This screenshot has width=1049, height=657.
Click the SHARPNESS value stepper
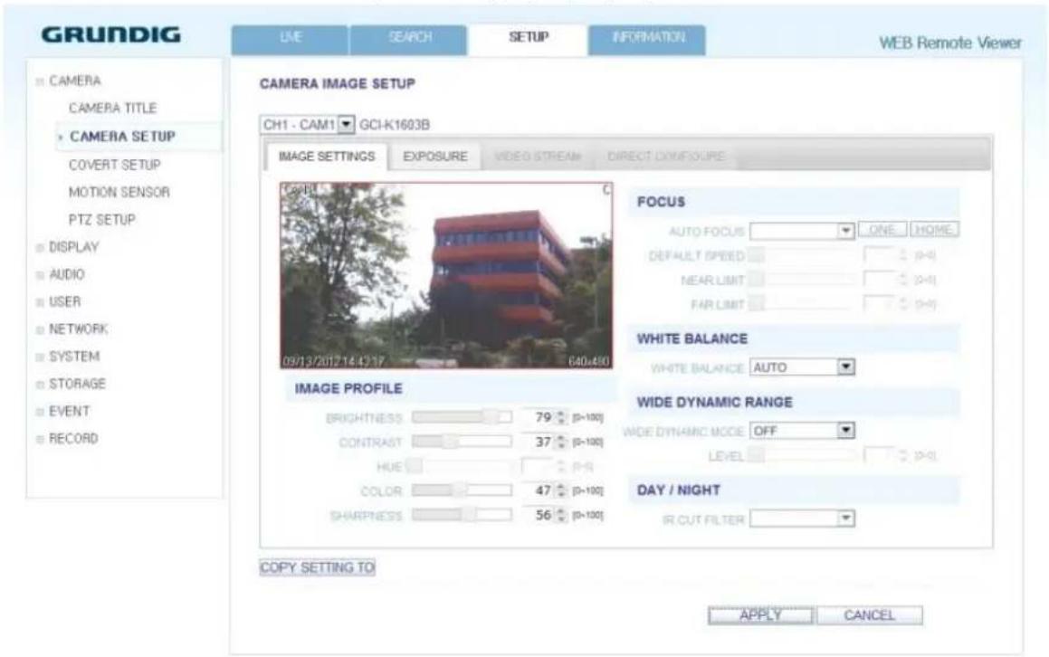point(562,515)
